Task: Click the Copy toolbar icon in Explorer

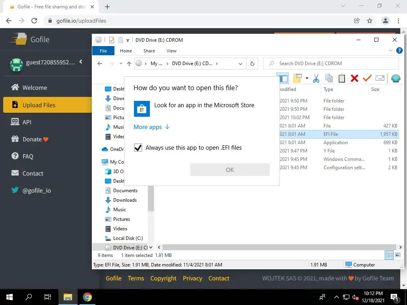Action: pyautogui.click(x=329, y=78)
